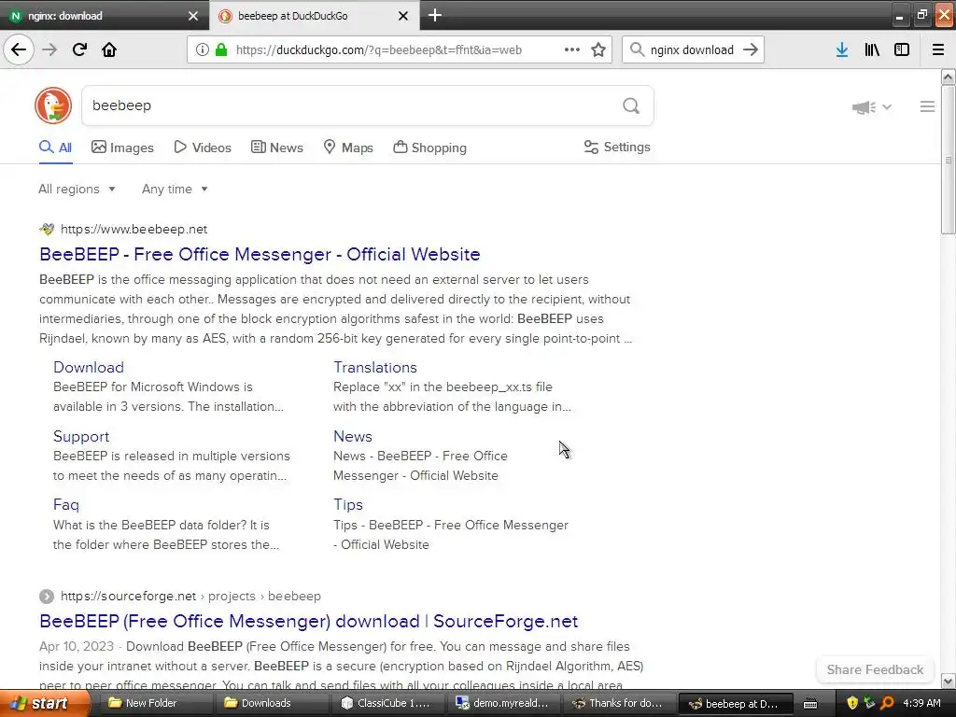Viewport: 956px width, 717px height.
Task: Toggle the sidebar view icon
Action: 902,49
